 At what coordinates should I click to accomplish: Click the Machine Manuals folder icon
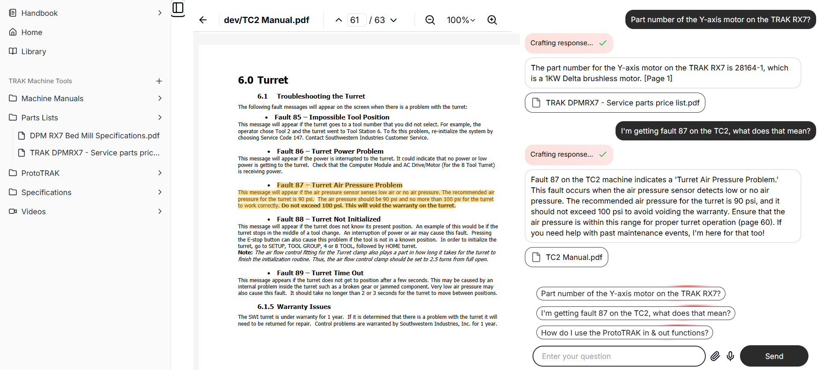tap(13, 98)
